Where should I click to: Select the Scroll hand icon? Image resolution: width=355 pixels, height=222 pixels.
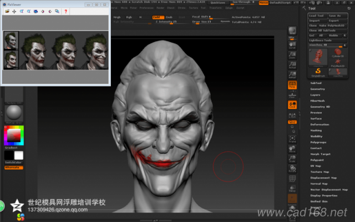coord(292,45)
